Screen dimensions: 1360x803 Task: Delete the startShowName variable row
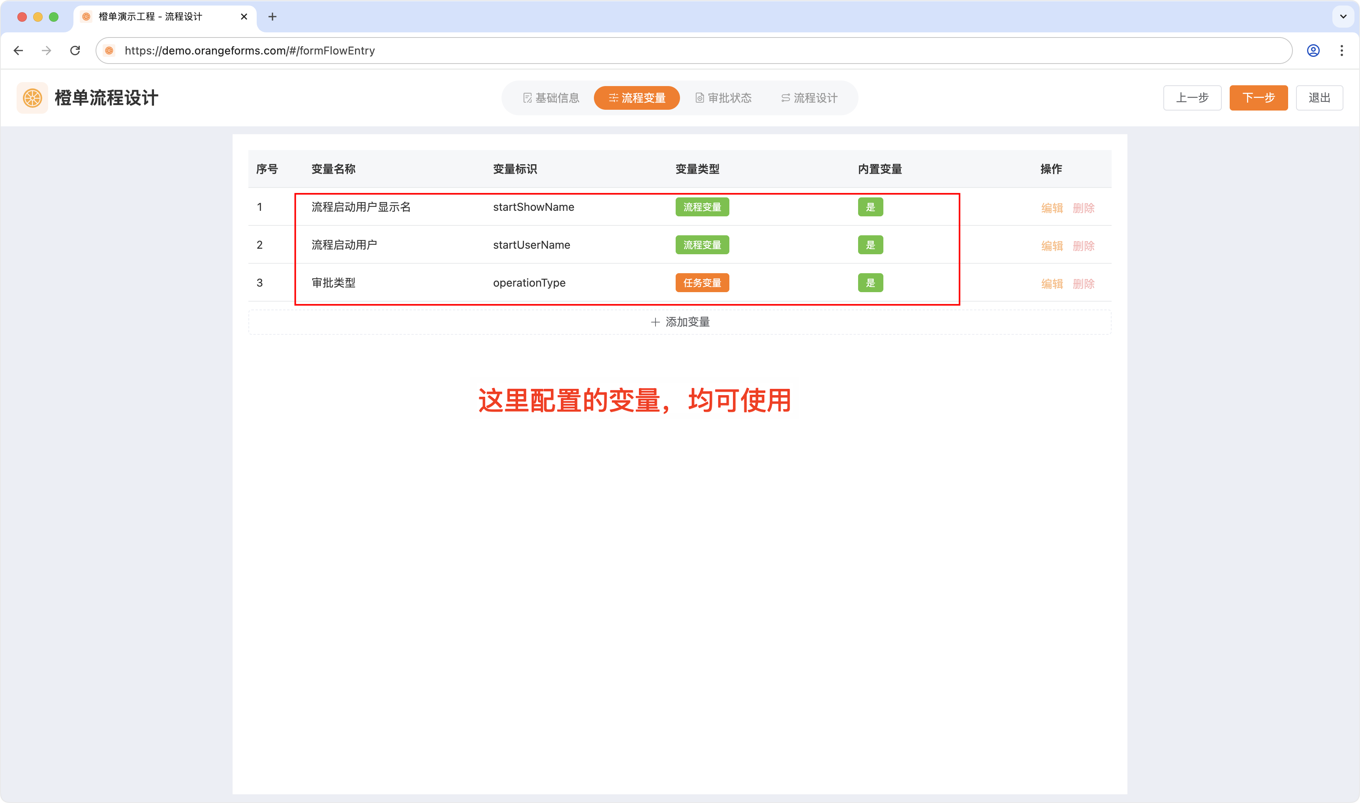point(1084,208)
